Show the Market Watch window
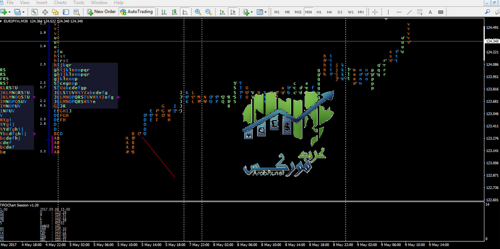Screen dimensions: 500x249 pos(34,12)
